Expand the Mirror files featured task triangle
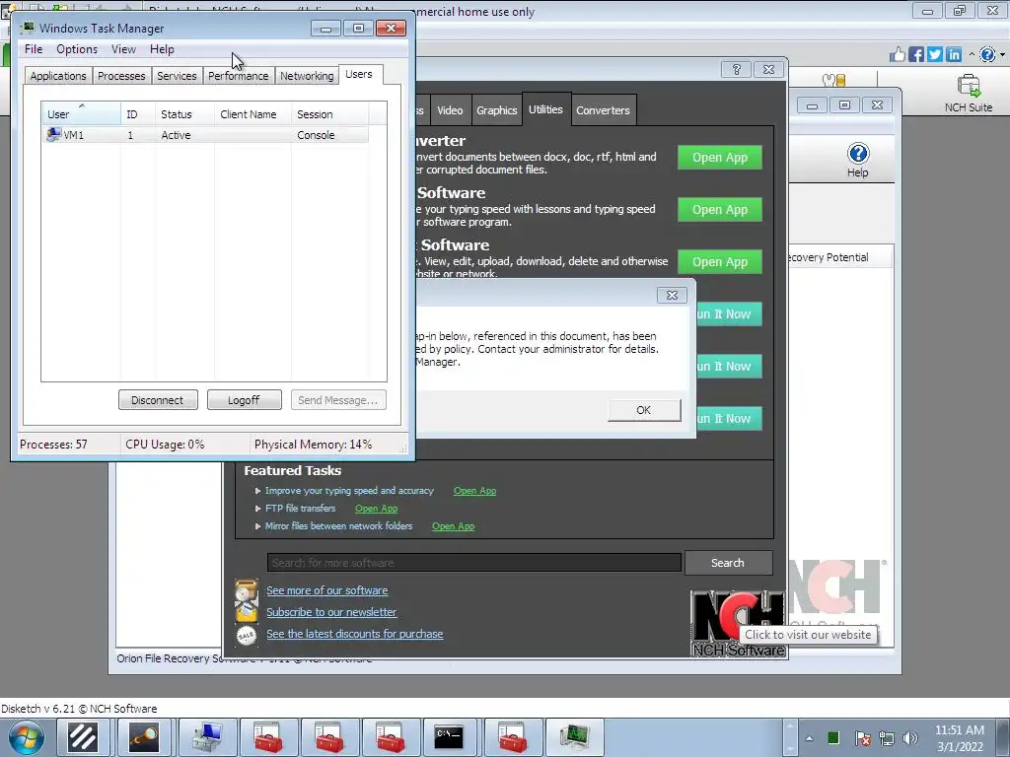1010x757 pixels. click(x=257, y=526)
